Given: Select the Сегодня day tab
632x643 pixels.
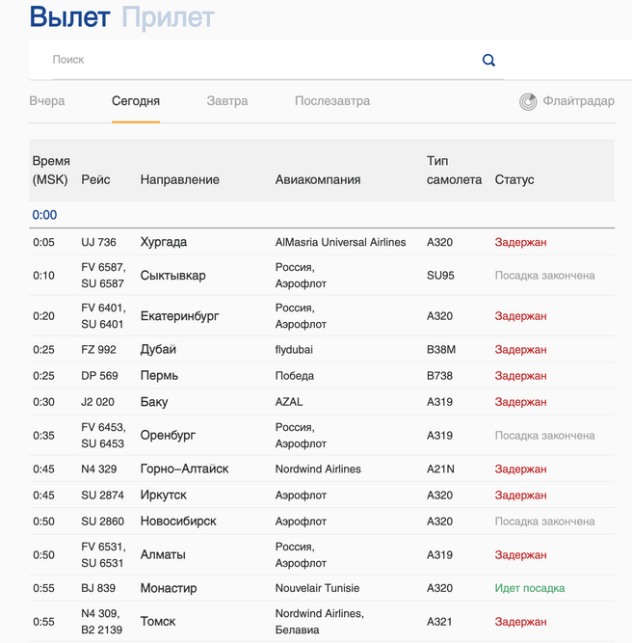Looking at the screenshot, I should [x=136, y=101].
